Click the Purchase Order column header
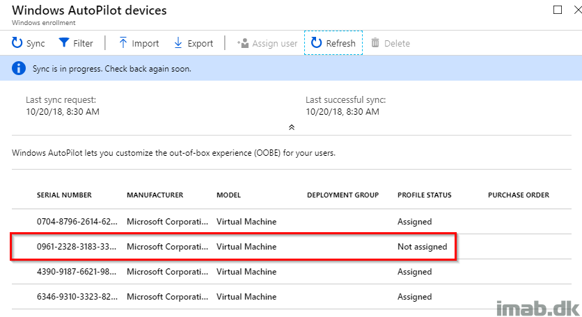Image resolution: width=582 pixels, height=317 pixels. (x=518, y=195)
